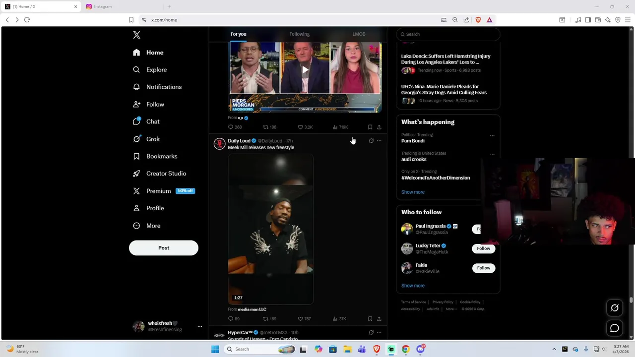Open File Explorer from the taskbar
The height and width of the screenshot is (357, 635).
pos(347,349)
